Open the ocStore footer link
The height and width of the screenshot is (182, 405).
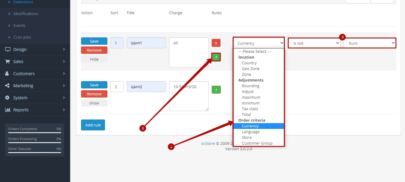[x=208, y=143]
